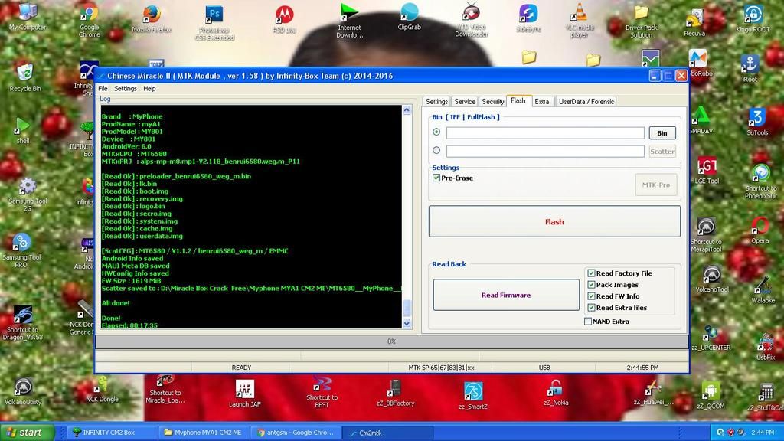The width and height of the screenshot is (784, 441).
Task: Switch to antgsm Google Chrome taskbar item
Action: (295, 433)
